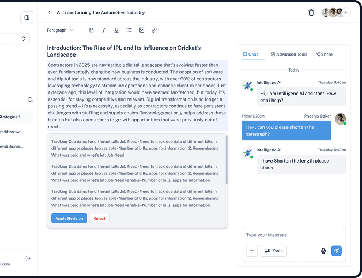Start voice input with the microphone icon
This screenshot has width=362, height=278.
(323, 251)
